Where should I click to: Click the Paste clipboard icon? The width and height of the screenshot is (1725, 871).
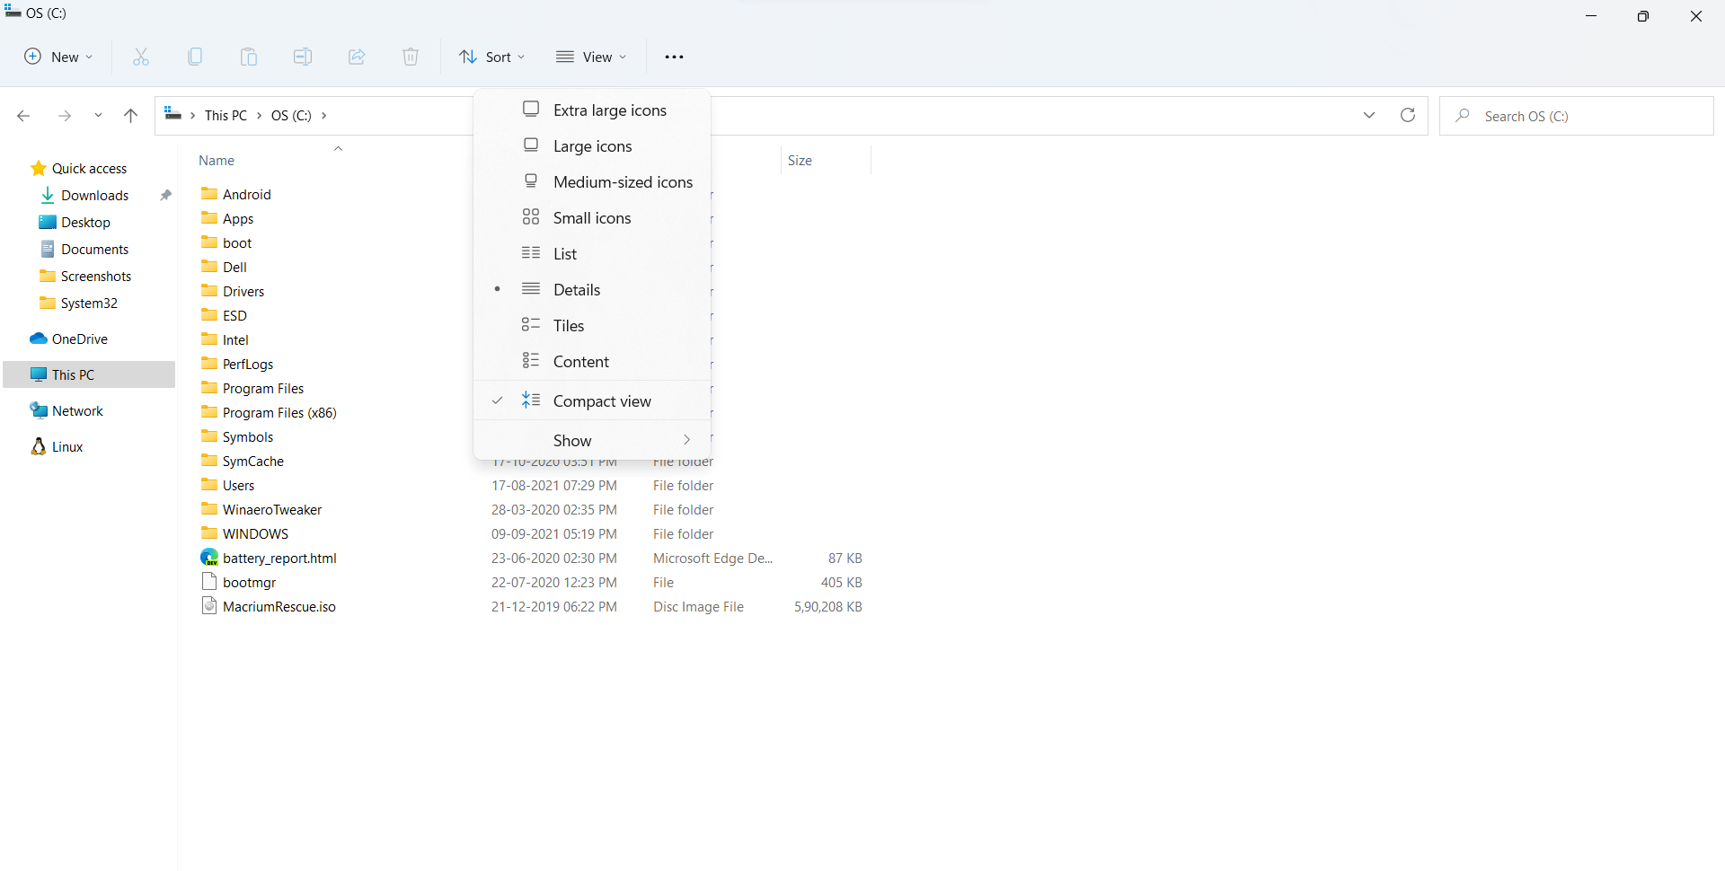click(x=249, y=57)
